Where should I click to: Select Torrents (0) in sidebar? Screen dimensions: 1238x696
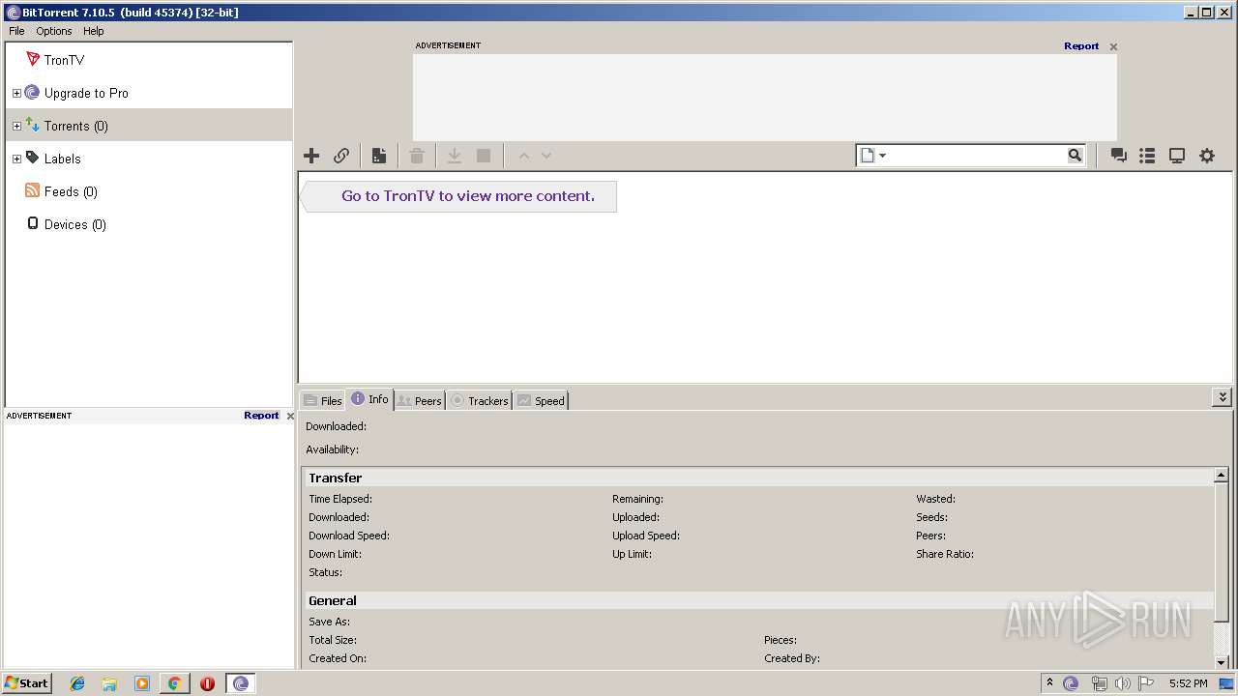75,126
